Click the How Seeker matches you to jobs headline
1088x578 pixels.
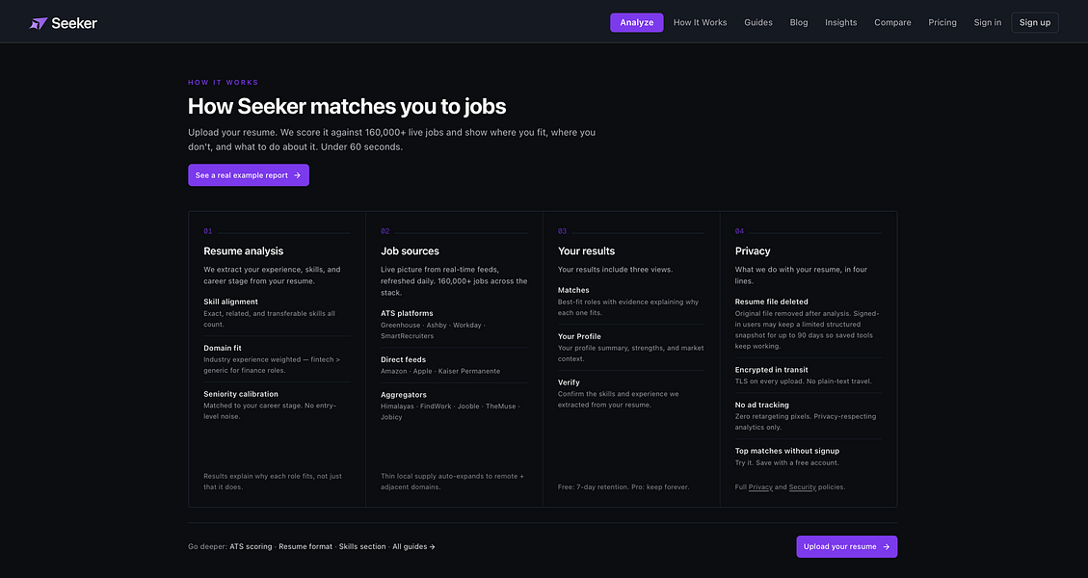tap(347, 106)
